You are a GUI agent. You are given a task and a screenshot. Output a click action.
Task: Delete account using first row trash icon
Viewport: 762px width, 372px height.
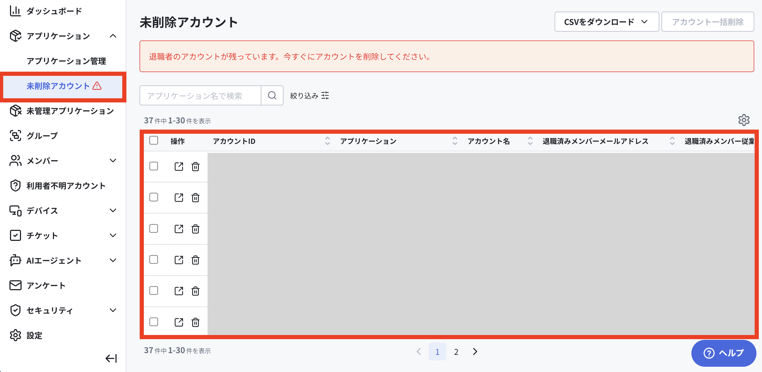click(195, 166)
